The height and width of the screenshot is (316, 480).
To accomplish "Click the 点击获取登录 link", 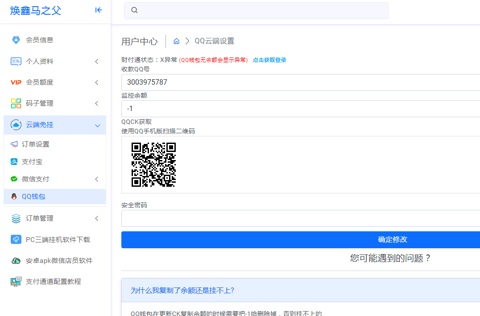I will 269,60.
